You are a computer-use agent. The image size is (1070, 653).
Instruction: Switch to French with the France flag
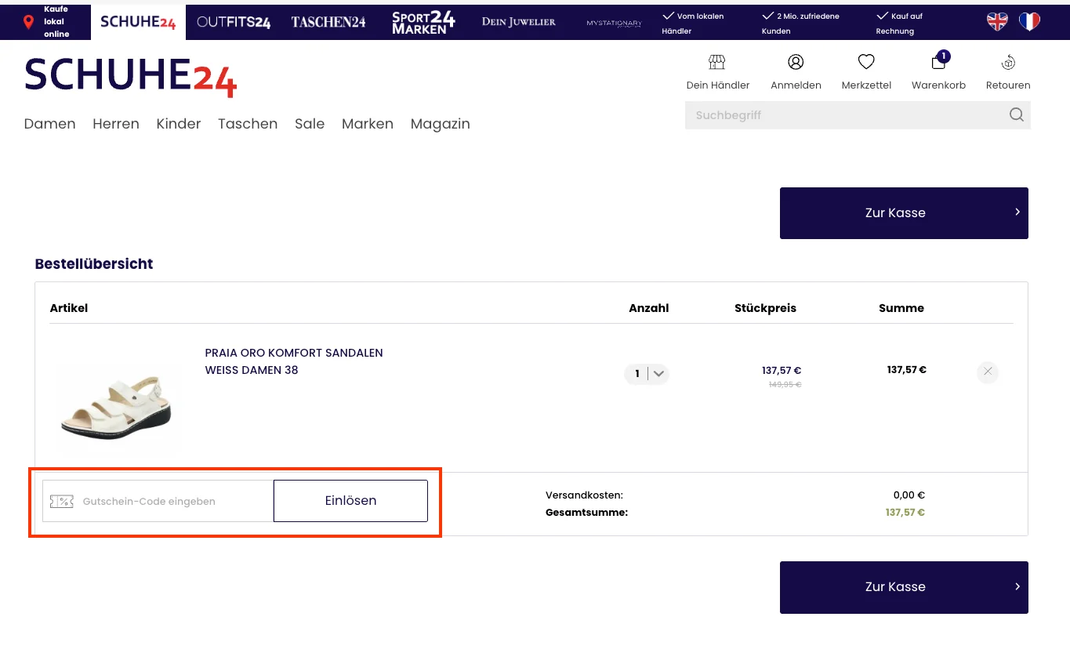click(1029, 21)
